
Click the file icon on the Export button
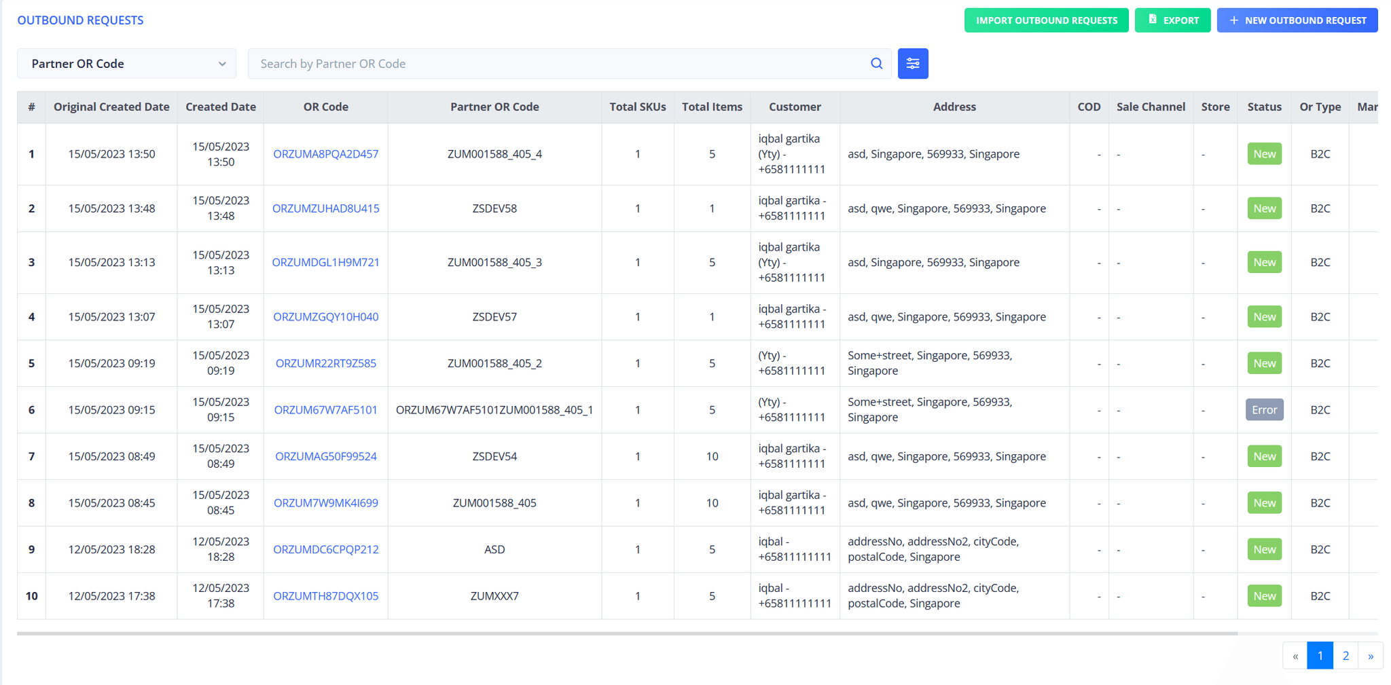click(1152, 20)
